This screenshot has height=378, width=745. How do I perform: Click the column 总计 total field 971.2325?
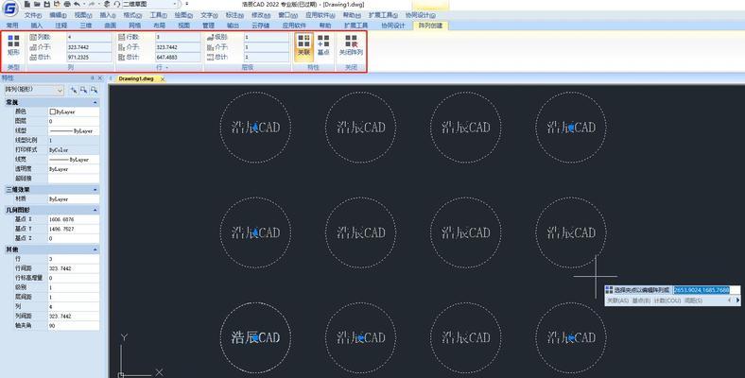(89, 57)
